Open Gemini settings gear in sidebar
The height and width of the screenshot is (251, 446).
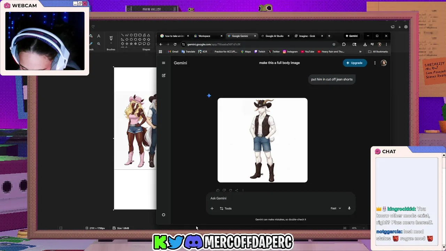pos(163,215)
